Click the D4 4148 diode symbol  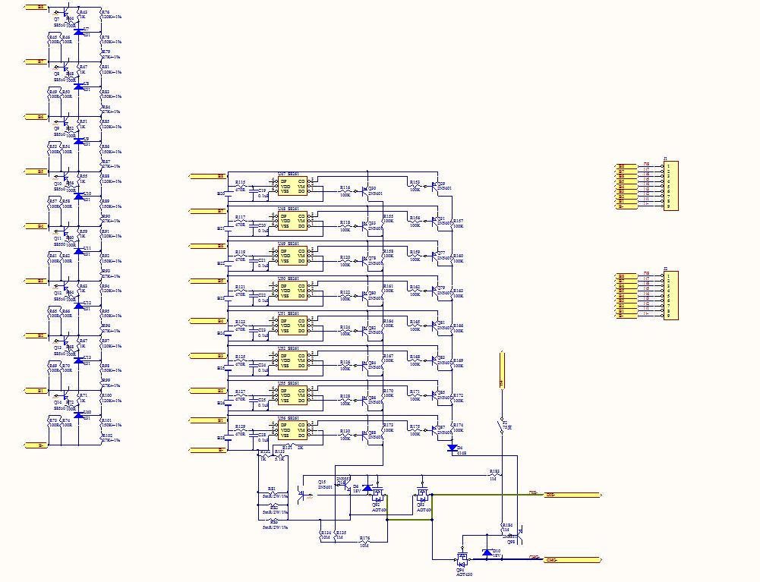coord(453,448)
